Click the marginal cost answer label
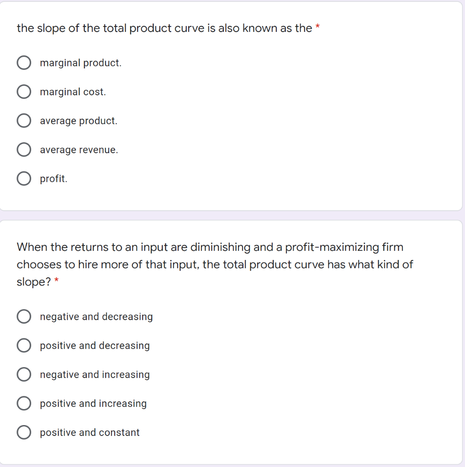Image resolution: width=465 pixels, height=467 pixels. (x=73, y=91)
